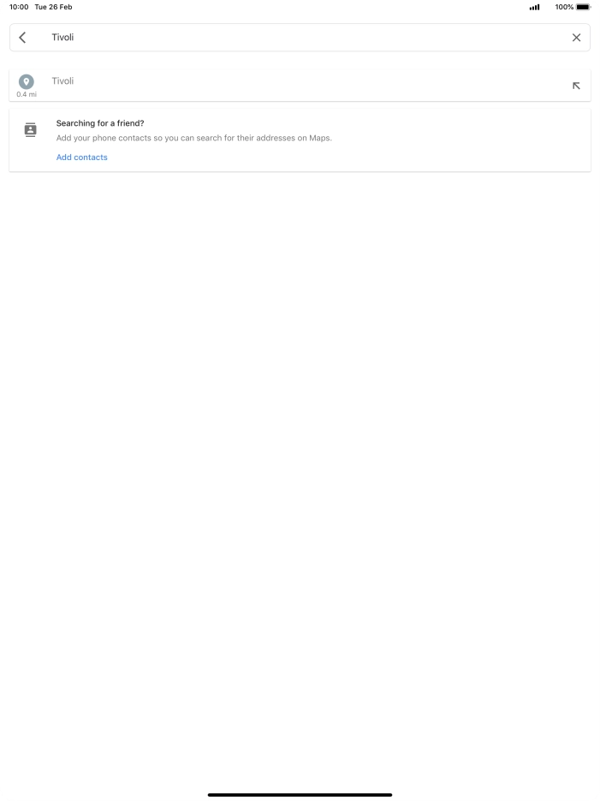Insert the suggestion using the diagonal arrow icon
The width and height of the screenshot is (600, 801).
point(576,86)
